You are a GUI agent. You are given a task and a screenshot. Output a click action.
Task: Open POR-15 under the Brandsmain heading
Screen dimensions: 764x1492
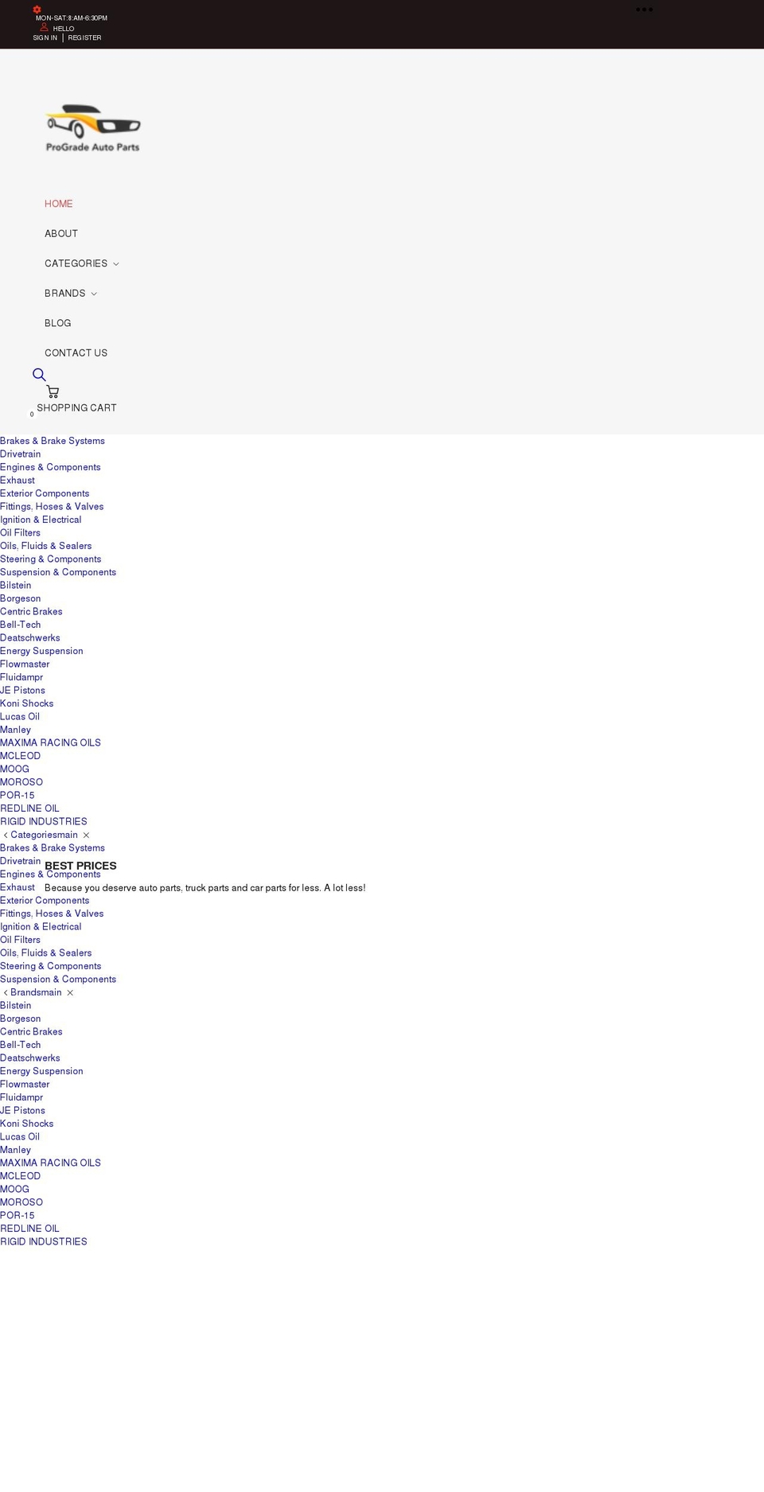point(18,1216)
